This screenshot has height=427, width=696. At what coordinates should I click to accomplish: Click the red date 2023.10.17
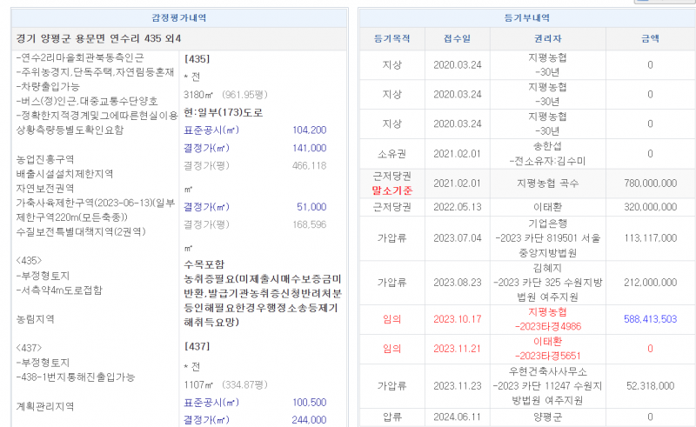tap(456, 319)
